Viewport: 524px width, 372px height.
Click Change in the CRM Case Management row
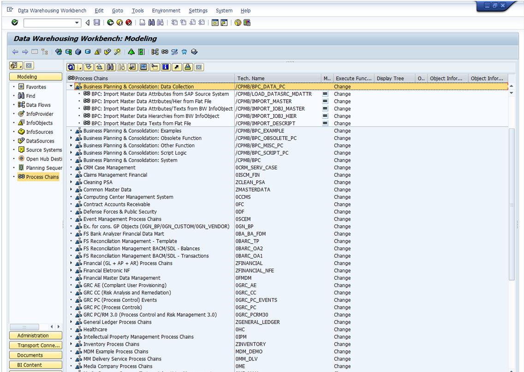click(x=342, y=168)
